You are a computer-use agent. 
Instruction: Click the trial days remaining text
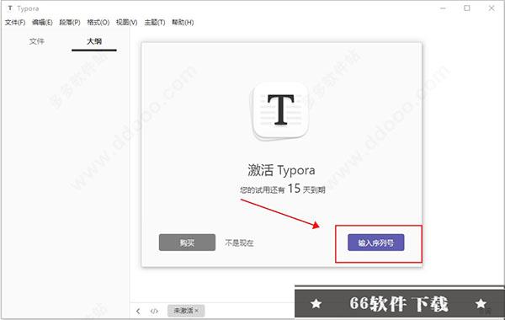283,189
